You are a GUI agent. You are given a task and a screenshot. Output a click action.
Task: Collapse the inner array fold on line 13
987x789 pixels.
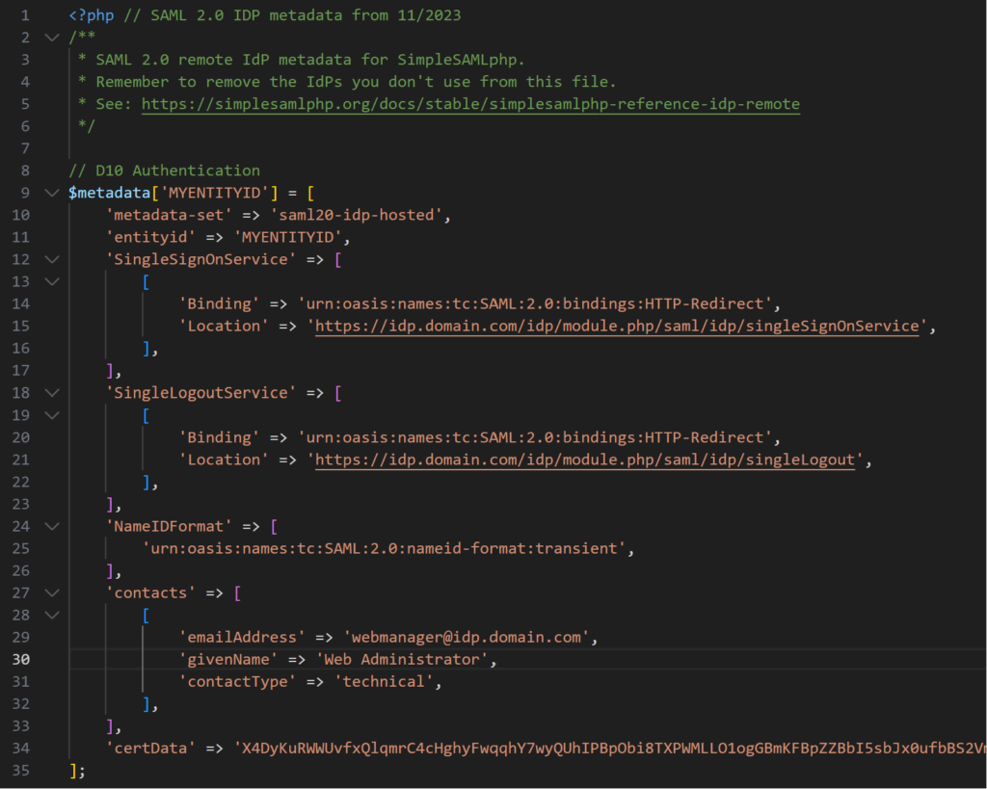52,282
